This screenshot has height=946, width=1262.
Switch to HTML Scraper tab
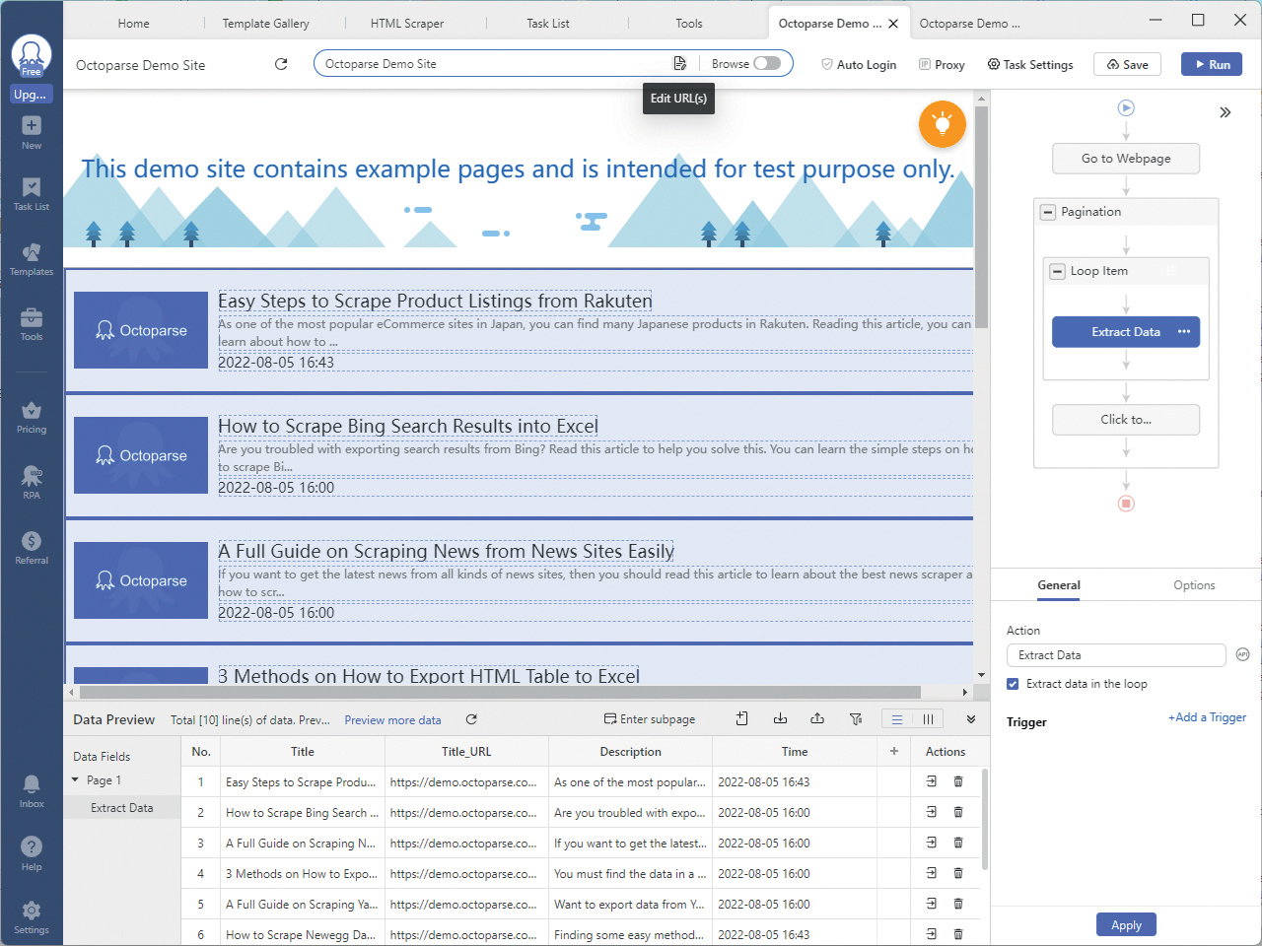pos(407,24)
